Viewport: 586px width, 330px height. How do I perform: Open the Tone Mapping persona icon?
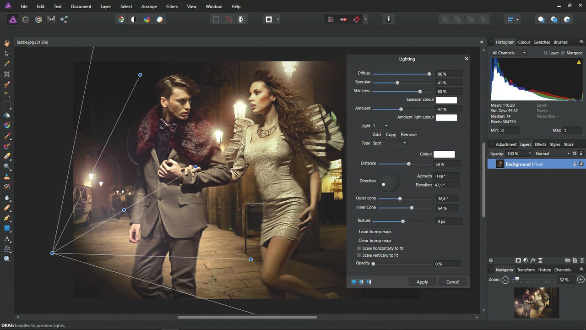[51, 20]
